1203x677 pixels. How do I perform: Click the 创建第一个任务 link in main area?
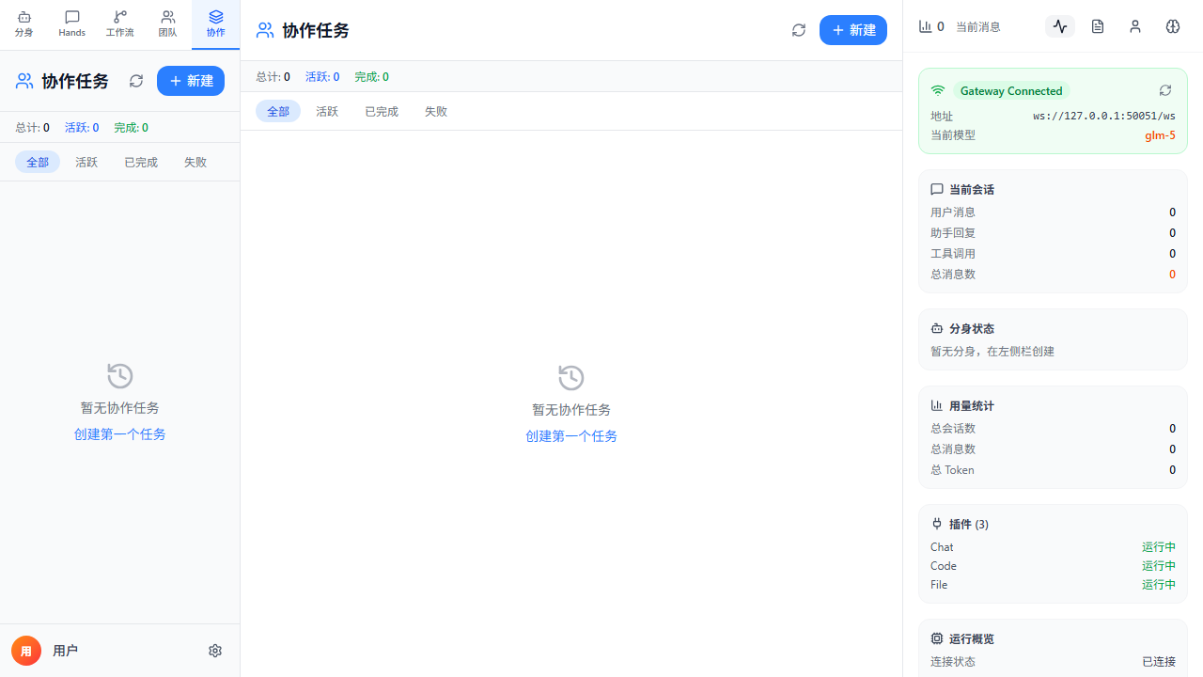click(571, 436)
